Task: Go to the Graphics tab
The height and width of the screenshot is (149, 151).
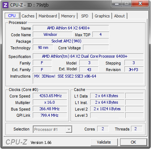Action: 102,16
